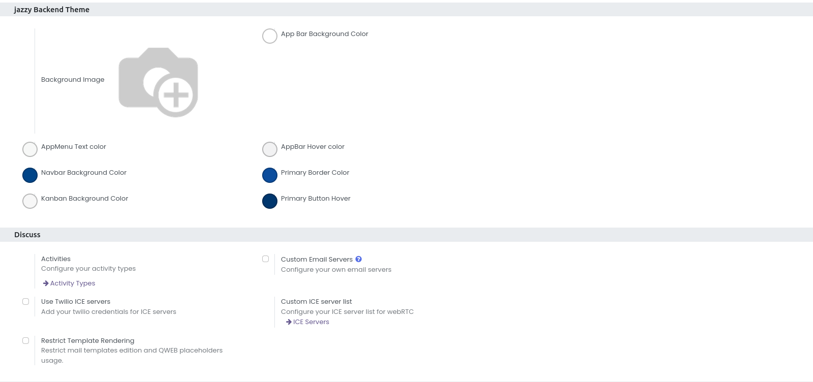Click the Use Twilio ICE servers label
The width and height of the screenshot is (813, 382).
tap(76, 302)
